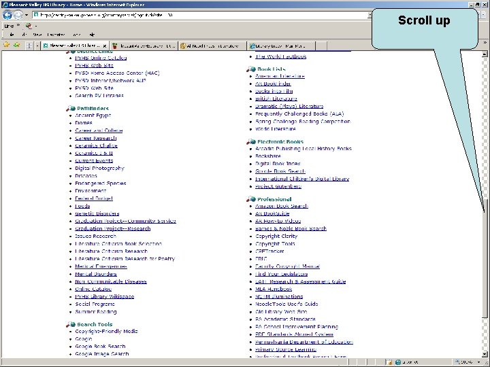Open Graduation Project--Community Service link
The width and height of the screenshot is (490, 367).
(125, 221)
